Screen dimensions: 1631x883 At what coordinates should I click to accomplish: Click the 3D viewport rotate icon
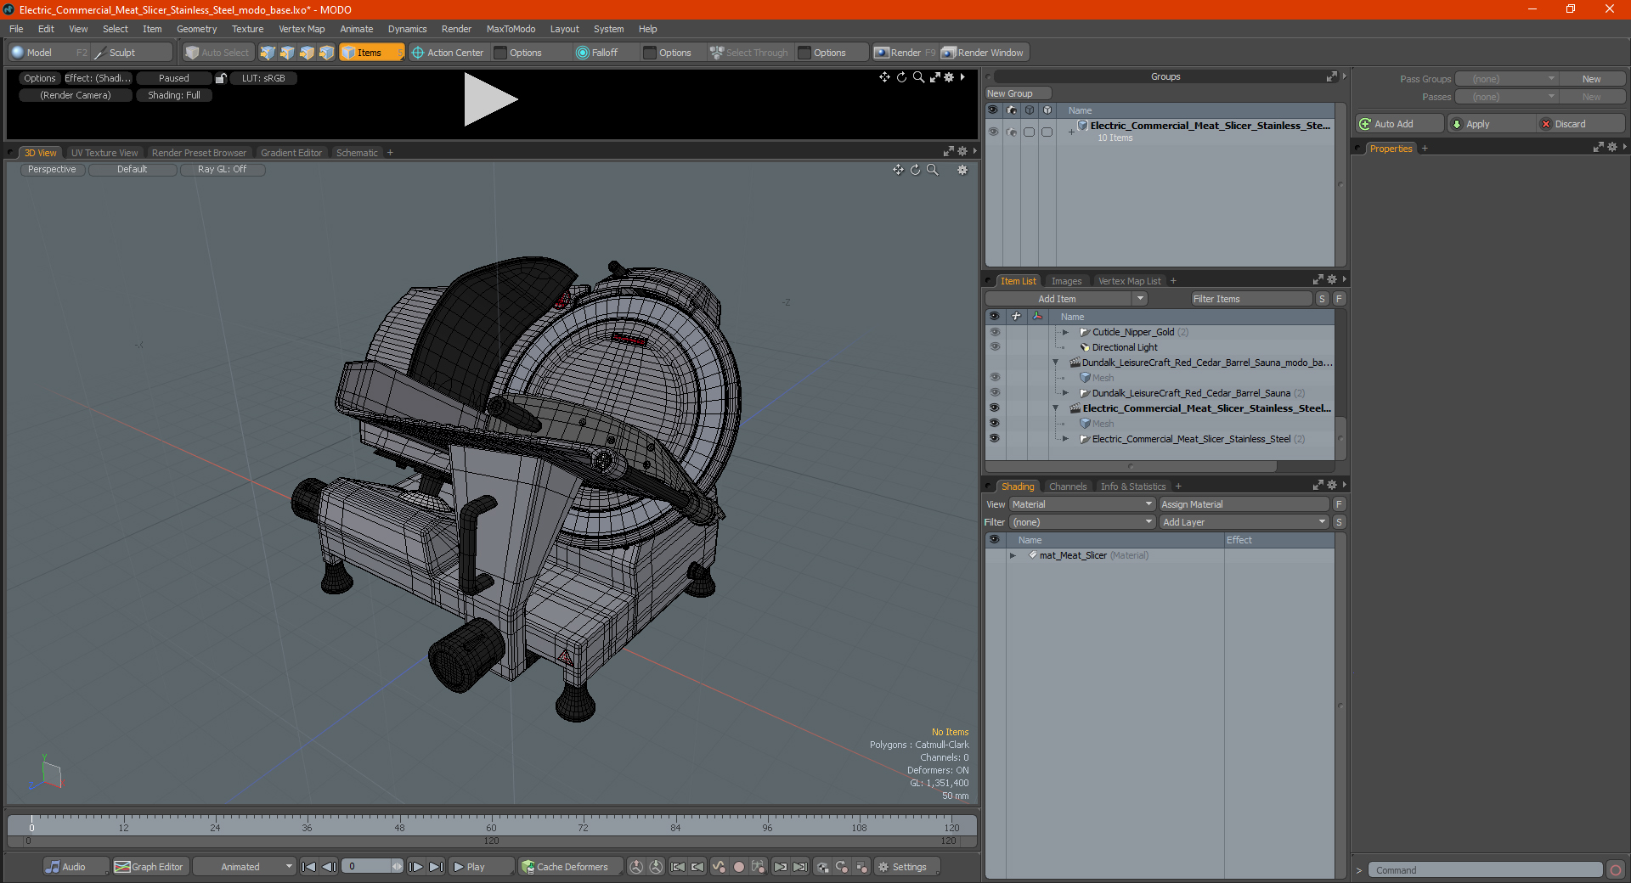coord(916,170)
